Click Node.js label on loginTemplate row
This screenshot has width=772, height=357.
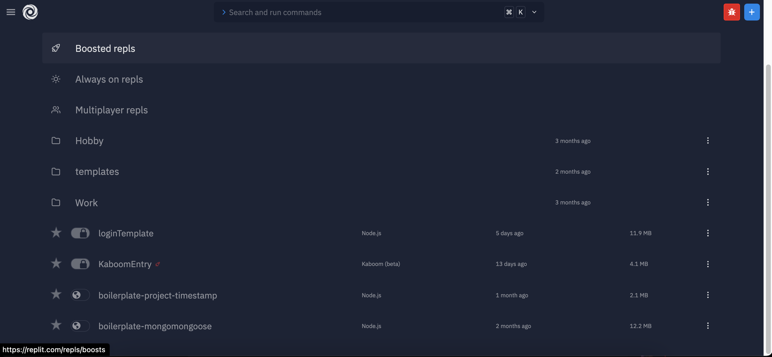[x=372, y=233]
